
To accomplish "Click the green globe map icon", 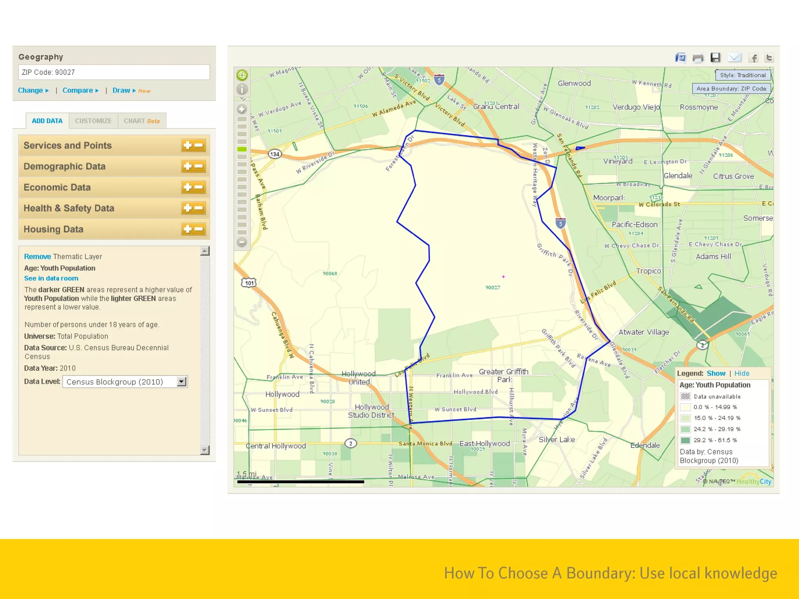I will click(242, 75).
